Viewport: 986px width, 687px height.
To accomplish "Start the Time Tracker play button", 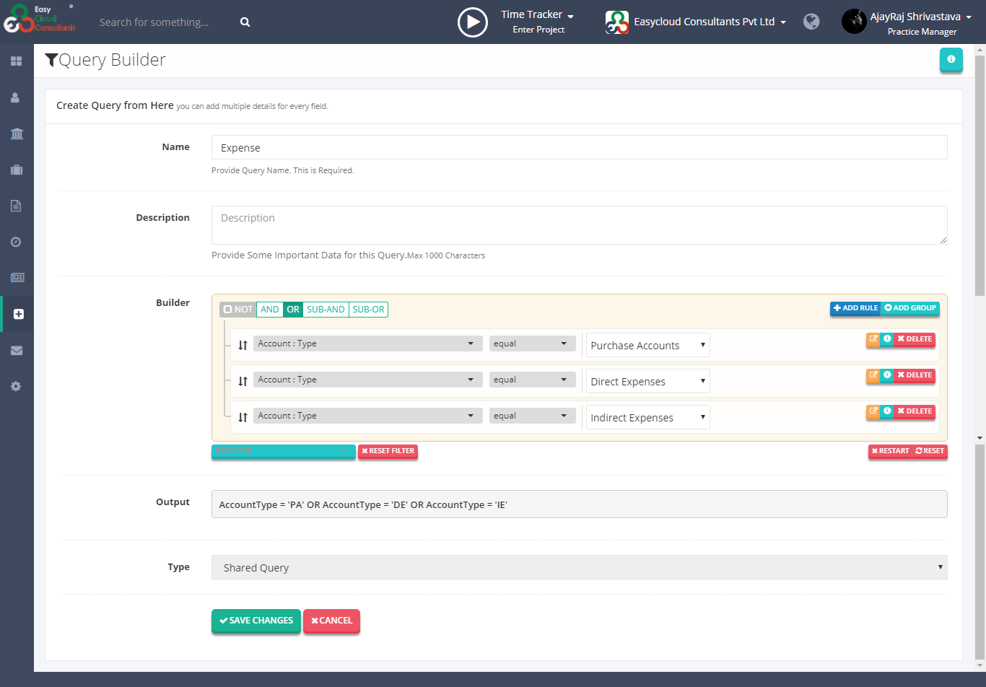I will point(473,22).
